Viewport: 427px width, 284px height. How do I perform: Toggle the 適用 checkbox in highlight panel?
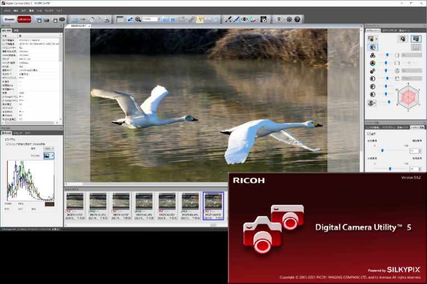pyautogui.click(x=369, y=134)
